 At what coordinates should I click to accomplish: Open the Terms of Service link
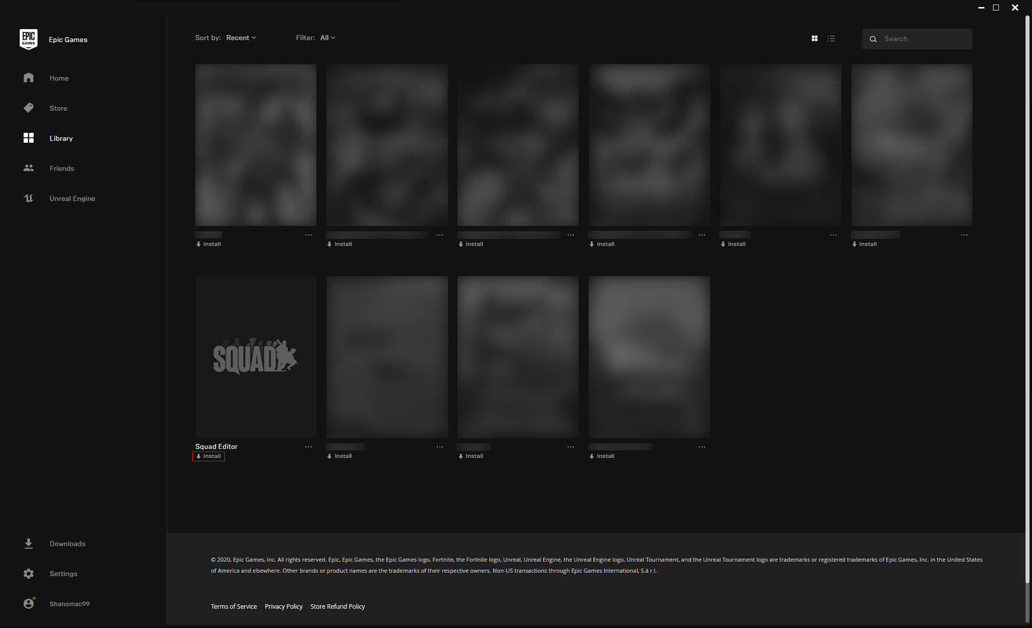[x=234, y=606]
